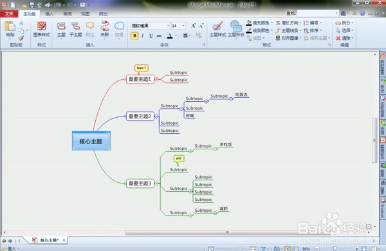Select the 吃饭去 subtopic
This screenshot has height=251, width=386.
(241, 95)
